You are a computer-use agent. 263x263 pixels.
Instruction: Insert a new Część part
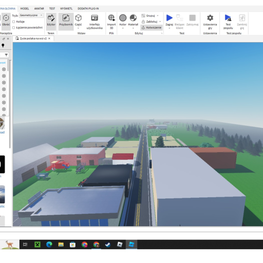78,21
